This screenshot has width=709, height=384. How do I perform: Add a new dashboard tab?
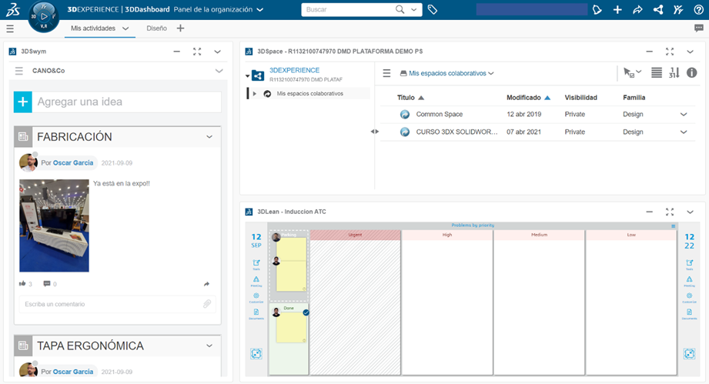point(180,28)
